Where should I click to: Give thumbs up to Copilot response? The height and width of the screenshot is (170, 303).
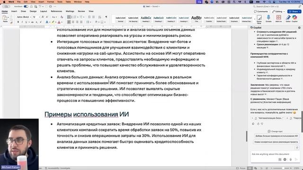(258, 124)
